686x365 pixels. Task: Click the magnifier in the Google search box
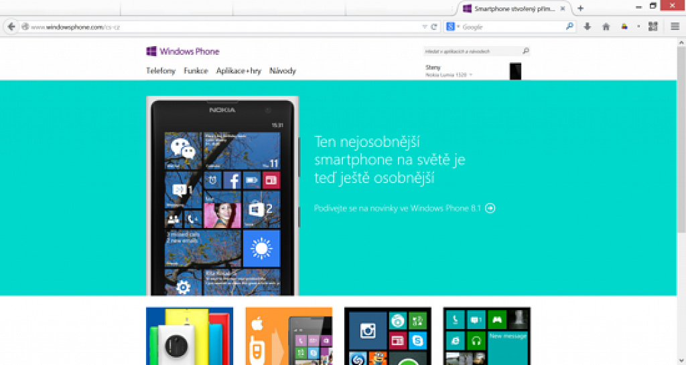(569, 27)
